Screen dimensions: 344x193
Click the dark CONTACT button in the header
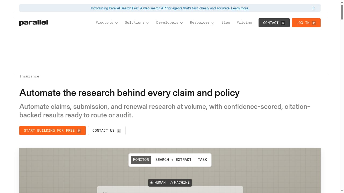click(274, 23)
